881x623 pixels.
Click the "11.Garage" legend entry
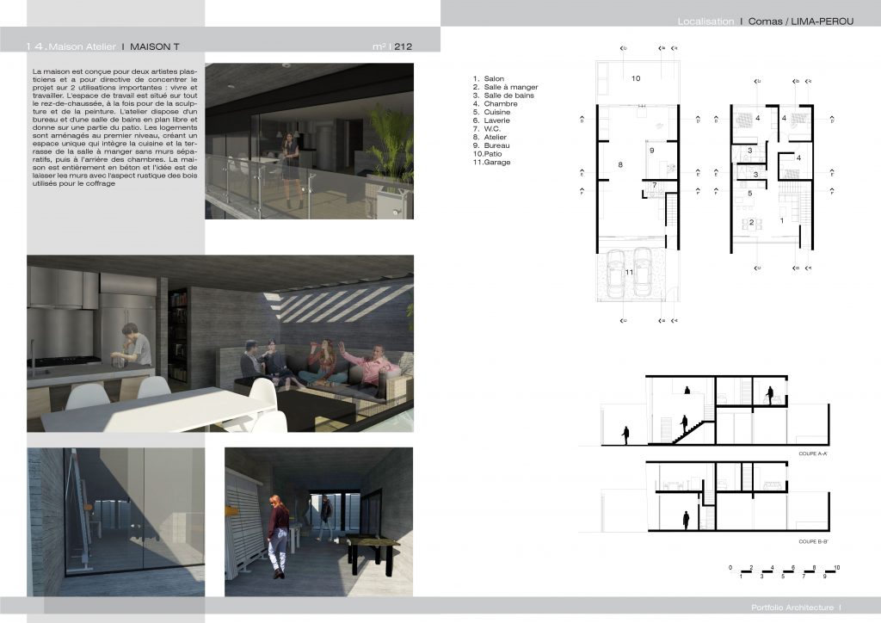492,162
